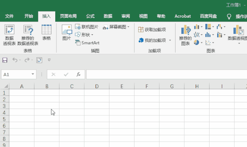Open the Name Box dropdown arrow
The width and height of the screenshot is (247, 147).
[33, 74]
